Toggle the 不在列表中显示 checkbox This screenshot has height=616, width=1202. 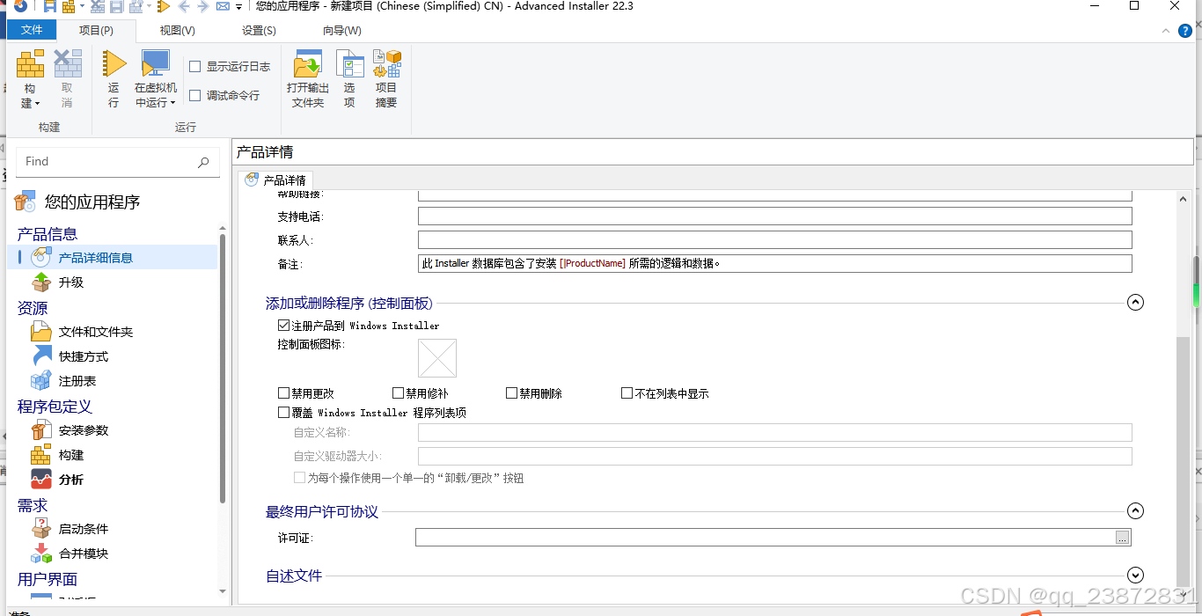pos(627,393)
